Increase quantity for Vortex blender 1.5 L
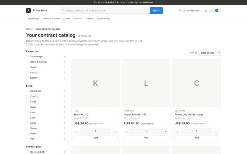The height and width of the screenshot is (154, 247). [165, 131]
